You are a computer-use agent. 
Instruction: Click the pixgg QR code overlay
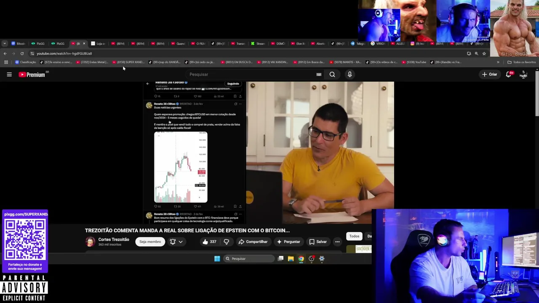point(25,239)
